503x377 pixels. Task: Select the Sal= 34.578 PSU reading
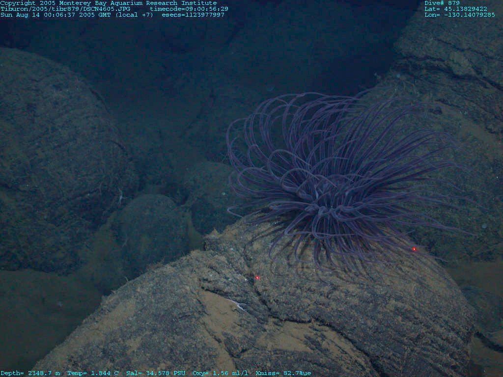[x=156, y=373]
